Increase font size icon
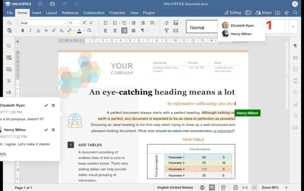 click(x=85, y=23)
